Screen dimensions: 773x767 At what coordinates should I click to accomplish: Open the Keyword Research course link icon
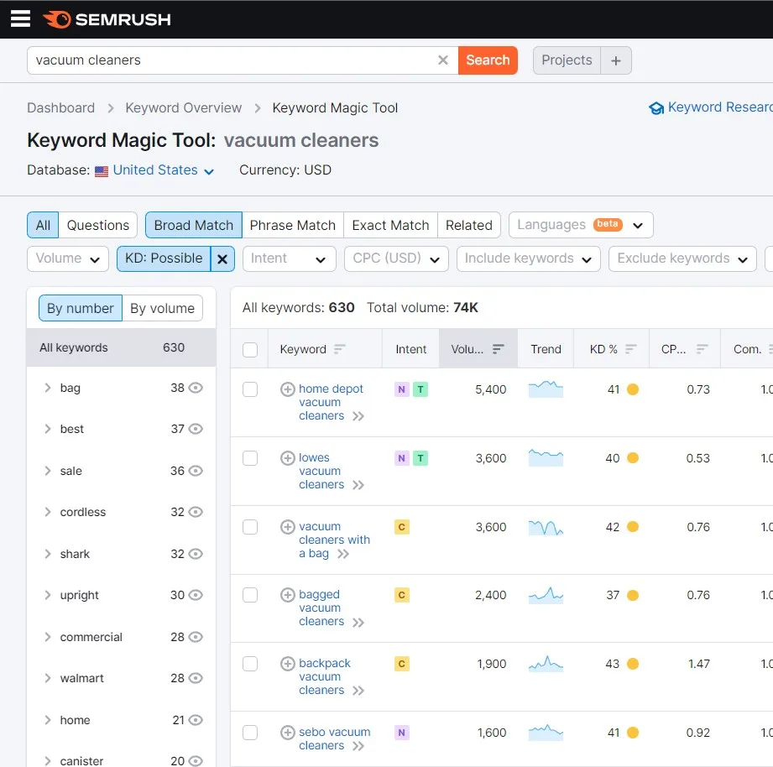[656, 108]
